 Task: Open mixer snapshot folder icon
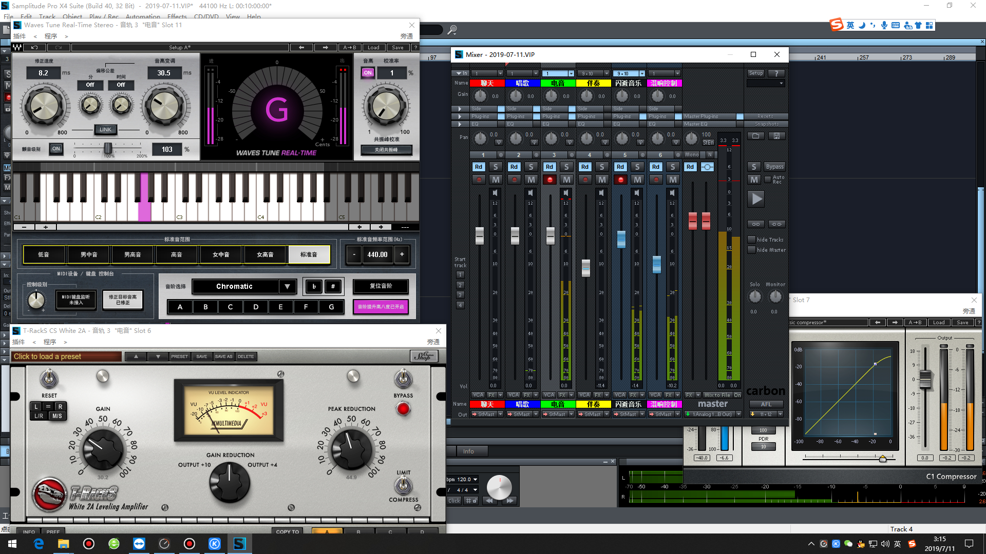click(755, 136)
